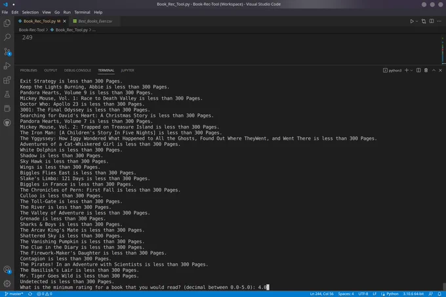
Task: Open the Extensions view
Action: [x=7, y=80]
